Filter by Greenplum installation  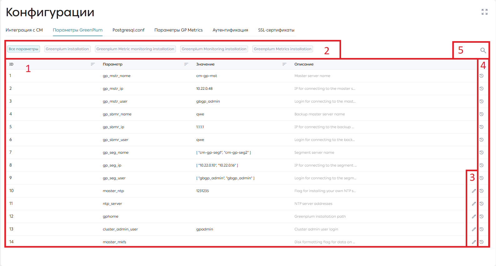coord(67,49)
